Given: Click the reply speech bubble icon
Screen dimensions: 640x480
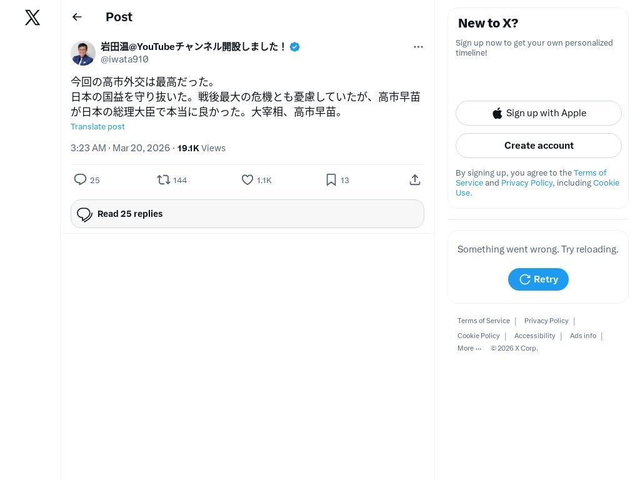Looking at the screenshot, I should click(x=81, y=180).
